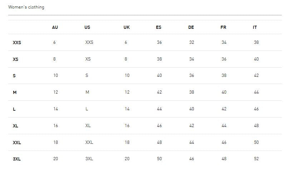Select the M size row label
Viewport: 285px width, 173px height.
pyautogui.click(x=15, y=93)
